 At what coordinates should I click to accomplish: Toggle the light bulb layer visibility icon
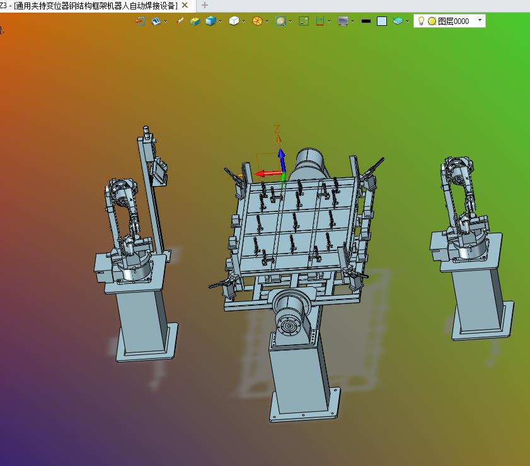click(421, 21)
